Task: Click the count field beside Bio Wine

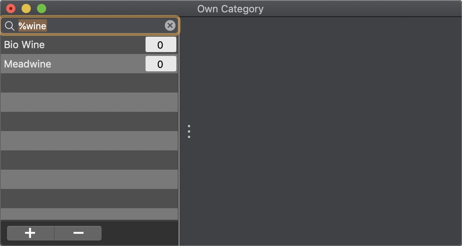Action: (x=161, y=45)
